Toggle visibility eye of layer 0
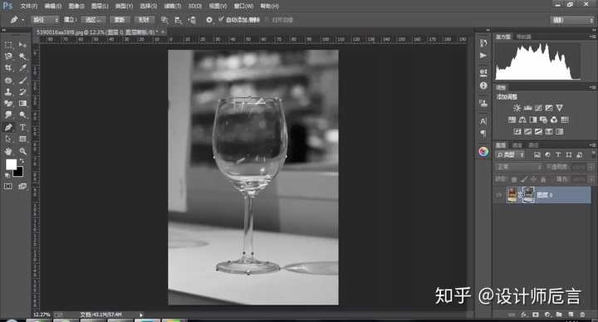 [x=499, y=195]
